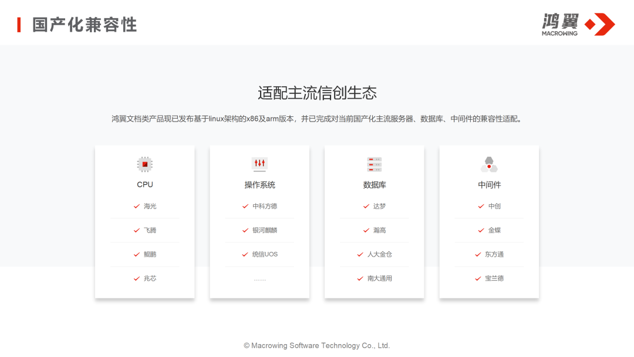The width and height of the screenshot is (634, 357).
Task: Click the check mark beside 海光
Action: point(137,206)
